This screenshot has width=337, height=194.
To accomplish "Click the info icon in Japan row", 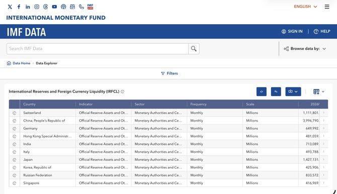I will tap(15, 160).
